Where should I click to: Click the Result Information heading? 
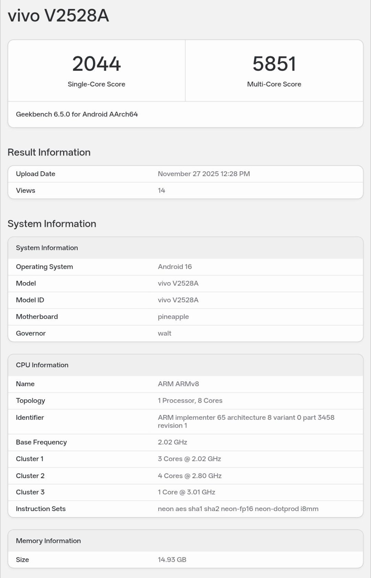click(49, 152)
